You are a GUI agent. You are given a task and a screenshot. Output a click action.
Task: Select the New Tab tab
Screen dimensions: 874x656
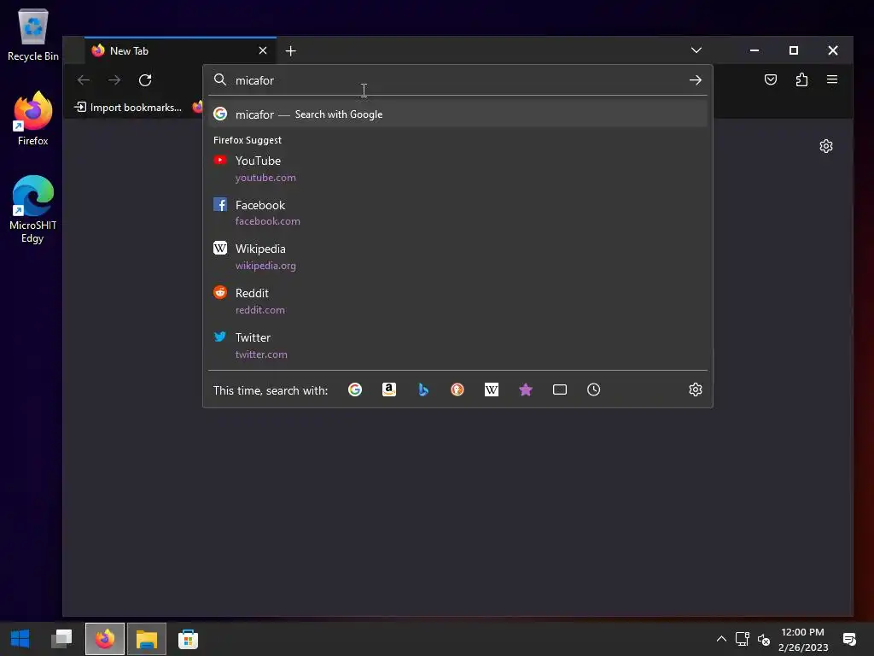(x=180, y=50)
